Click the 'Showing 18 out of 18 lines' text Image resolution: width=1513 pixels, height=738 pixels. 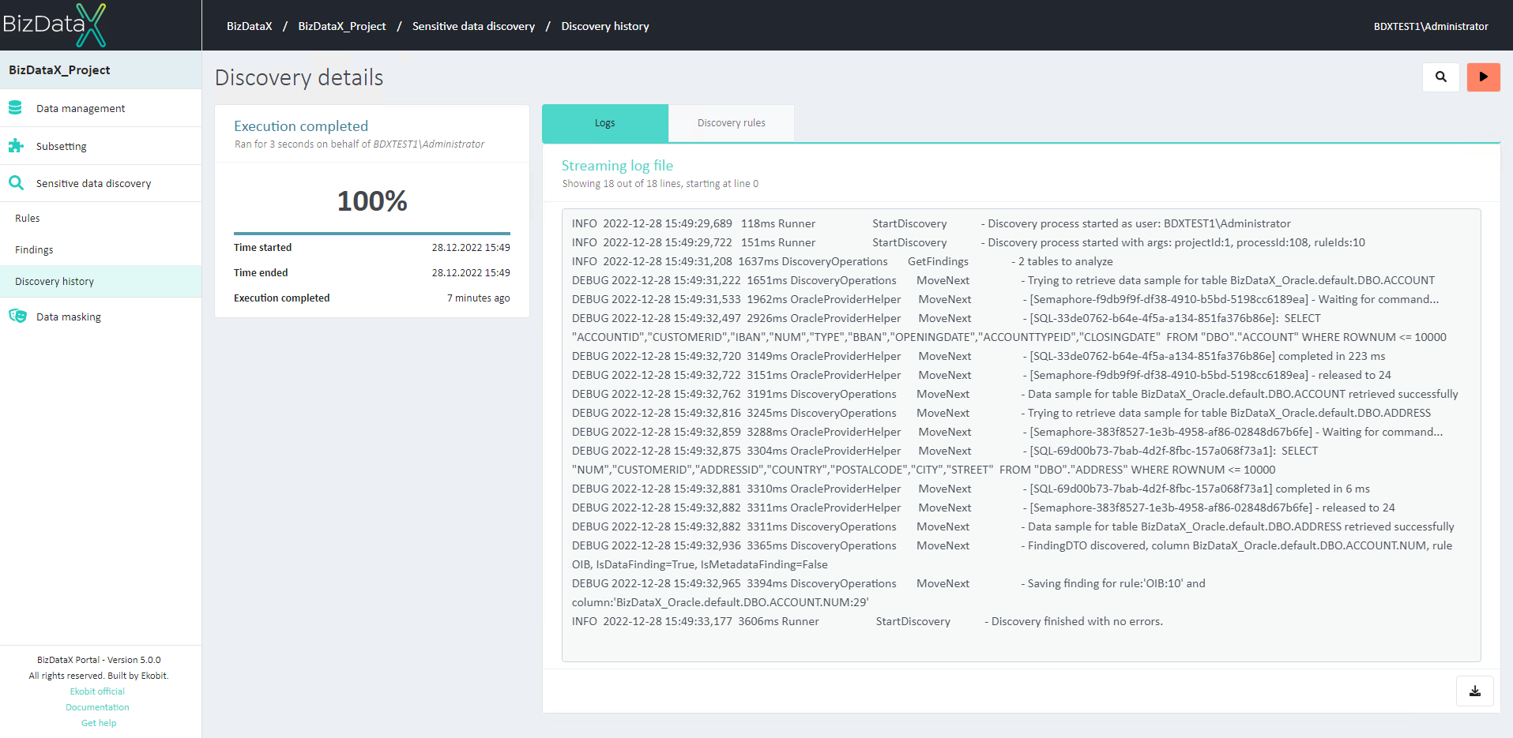[x=660, y=184]
